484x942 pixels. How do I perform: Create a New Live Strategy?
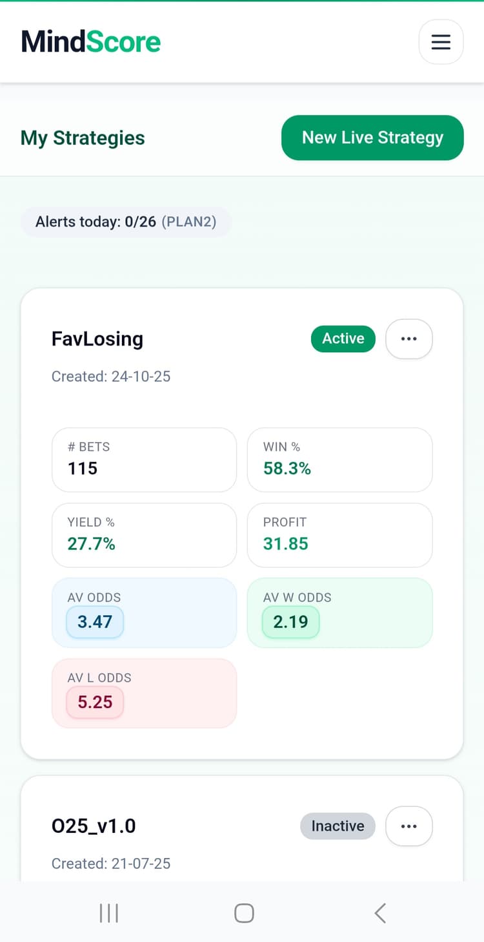(x=372, y=138)
